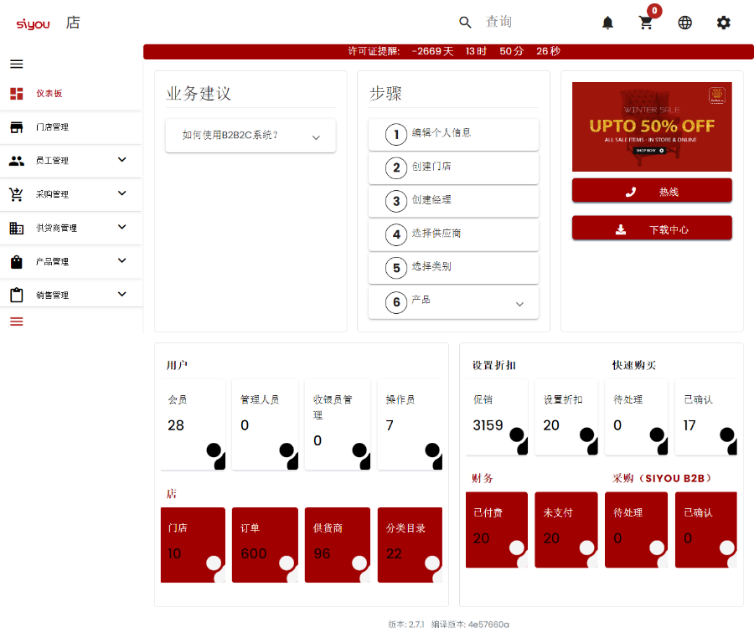Click the 下载中心 download button

coord(652,229)
